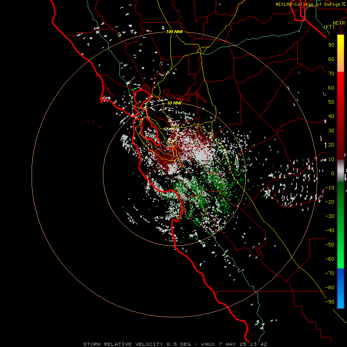Click the "40" value on the velocity scale
Screen dimensions: 347x347
pyautogui.click(x=331, y=116)
